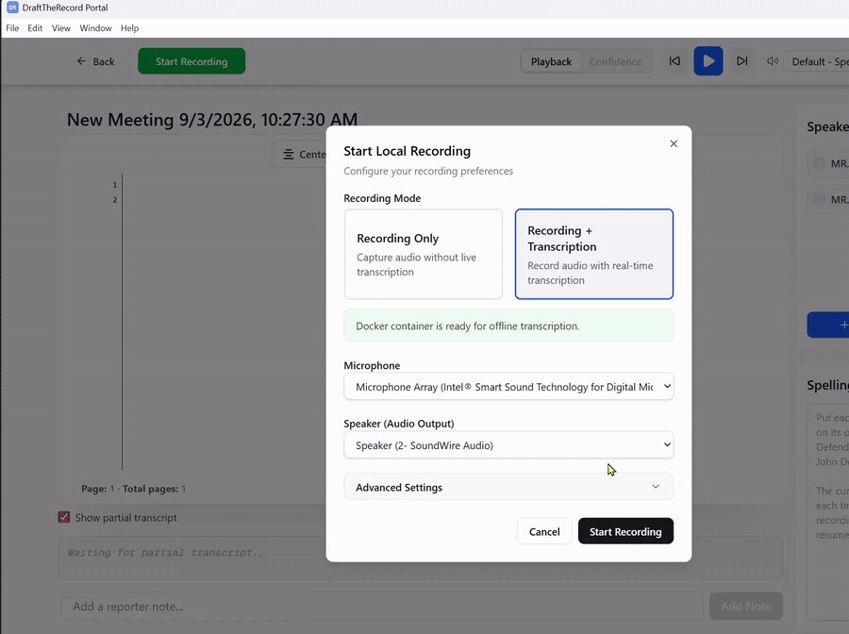Go Back using the arrow button
849x634 pixels.
pos(96,61)
